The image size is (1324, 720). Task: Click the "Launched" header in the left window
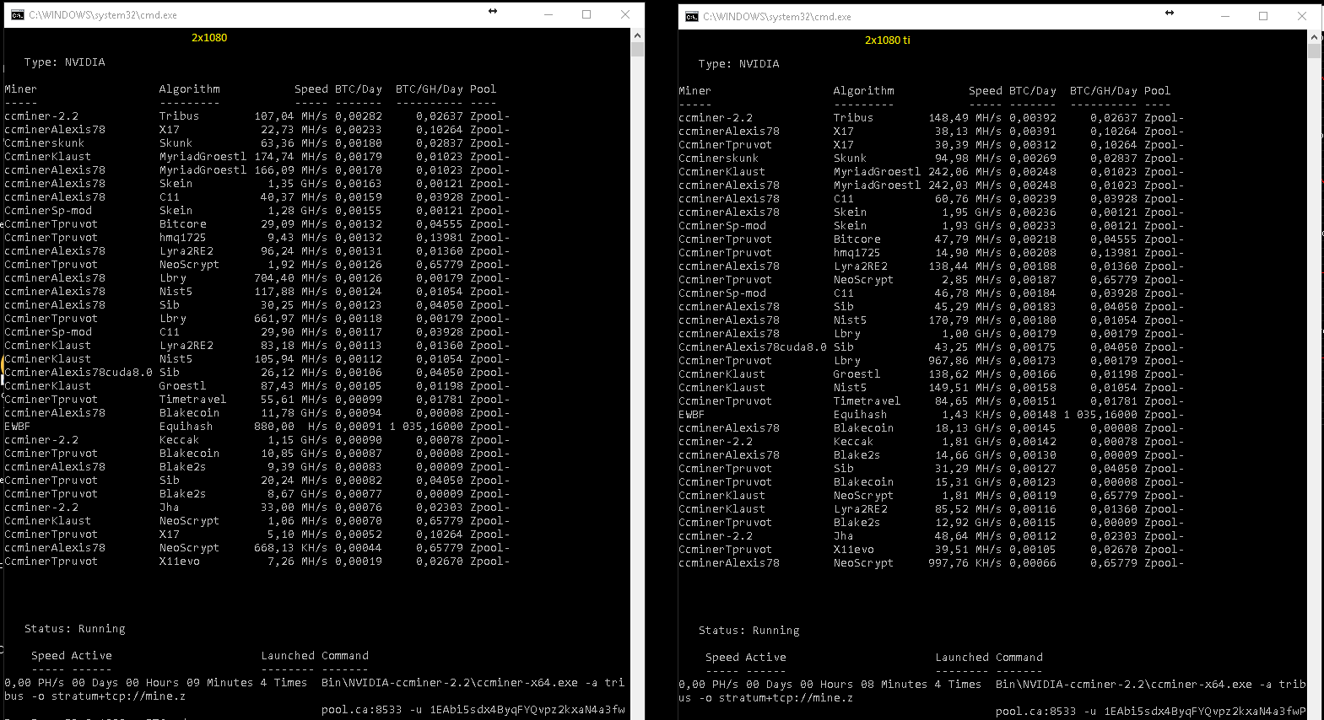click(x=288, y=656)
